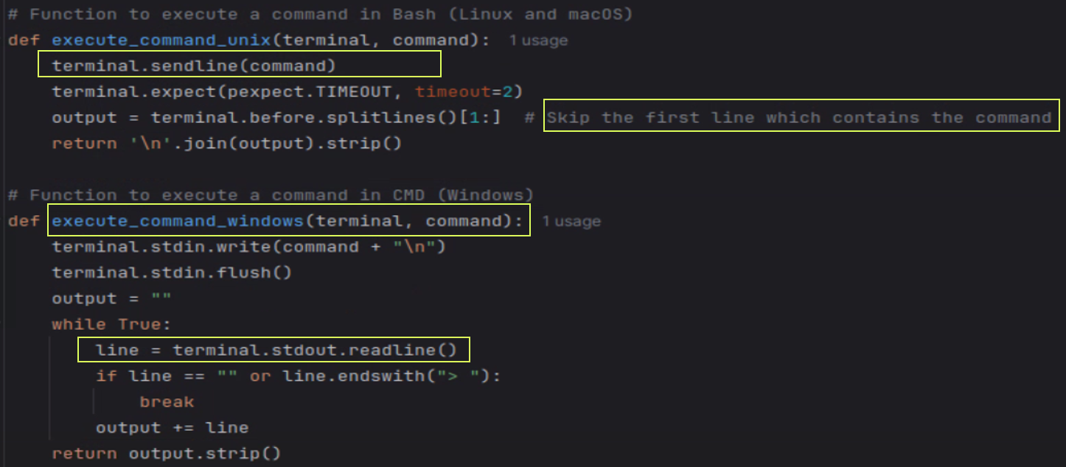Click the break keyword
1066x467 pixels.
click(x=167, y=402)
